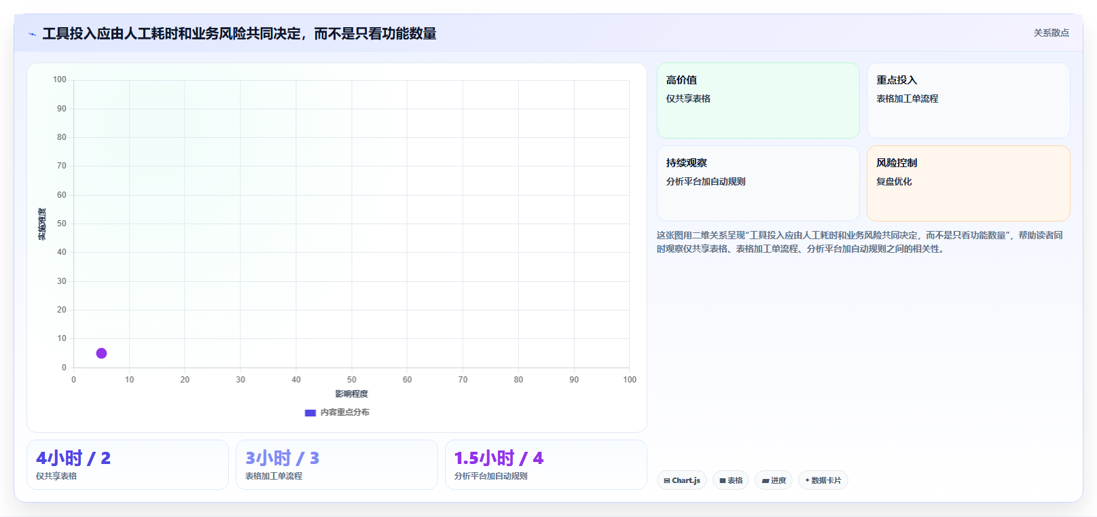Click the 数据卡片 tag chip

[x=823, y=480]
